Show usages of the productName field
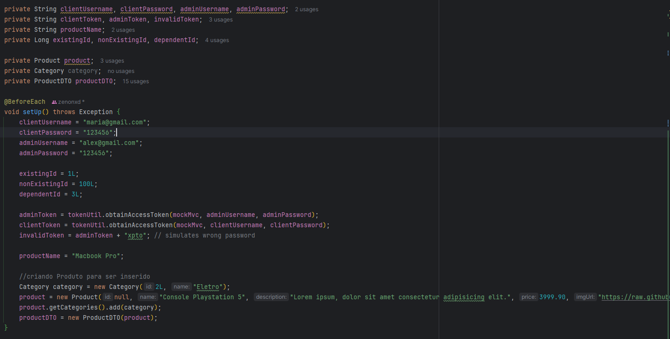Viewport: 670px width, 339px height. tap(123, 30)
